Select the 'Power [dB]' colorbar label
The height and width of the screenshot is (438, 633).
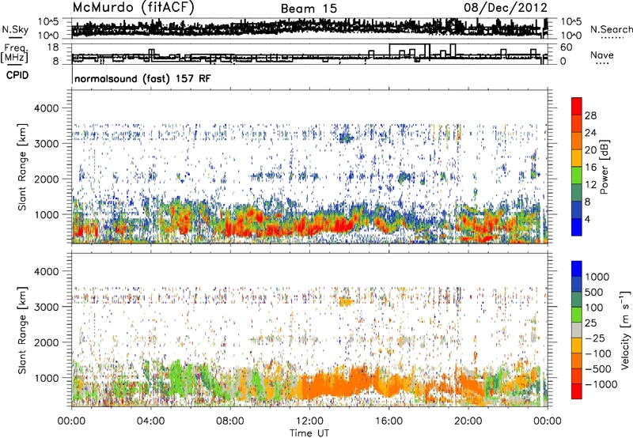click(604, 167)
